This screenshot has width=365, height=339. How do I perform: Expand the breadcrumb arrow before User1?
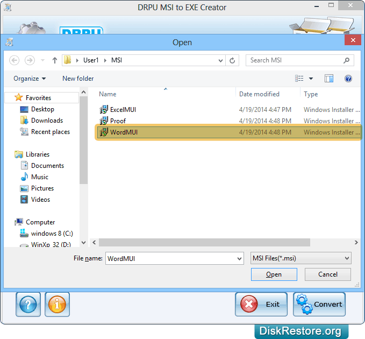click(x=77, y=61)
